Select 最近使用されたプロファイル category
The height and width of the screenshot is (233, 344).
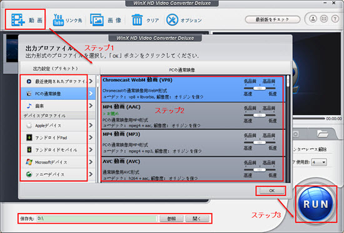(58, 81)
